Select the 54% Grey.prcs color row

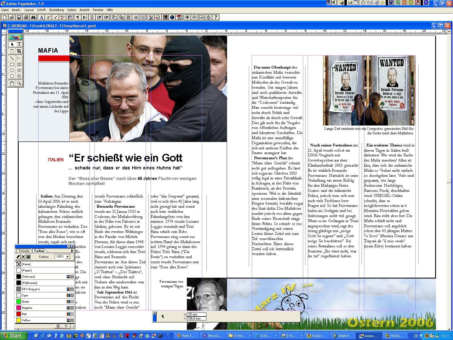pos(45,289)
